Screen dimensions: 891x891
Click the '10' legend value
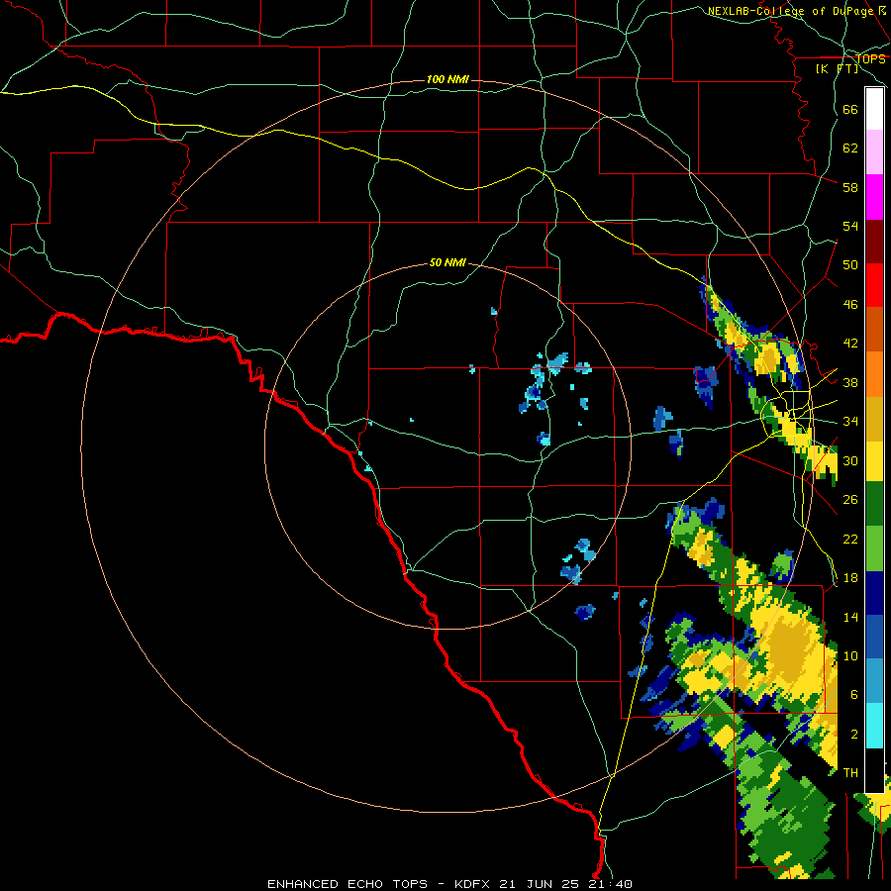(x=850, y=655)
